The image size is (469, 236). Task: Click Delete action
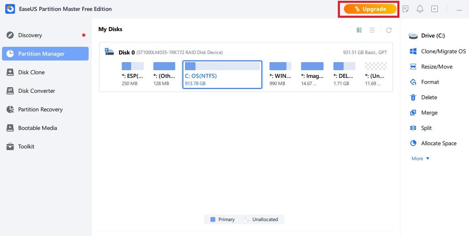pyautogui.click(x=423, y=97)
